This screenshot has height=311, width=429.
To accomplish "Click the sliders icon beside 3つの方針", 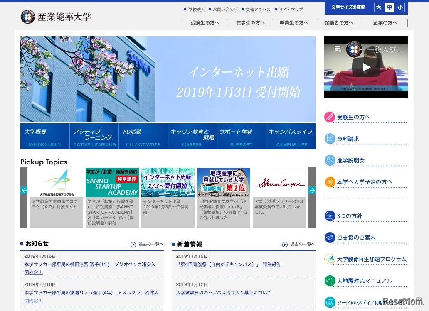I will (x=329, y=216).
